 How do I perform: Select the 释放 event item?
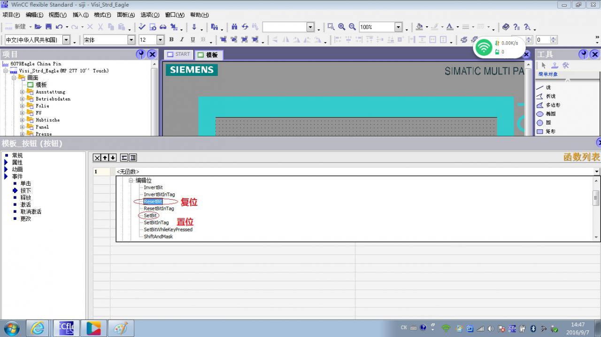tap(25, 197)
